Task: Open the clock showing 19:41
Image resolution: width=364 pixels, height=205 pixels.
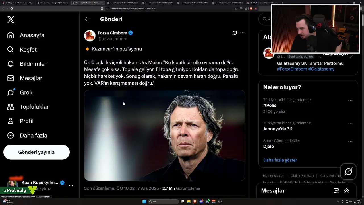Action: [x=357, y=202]
